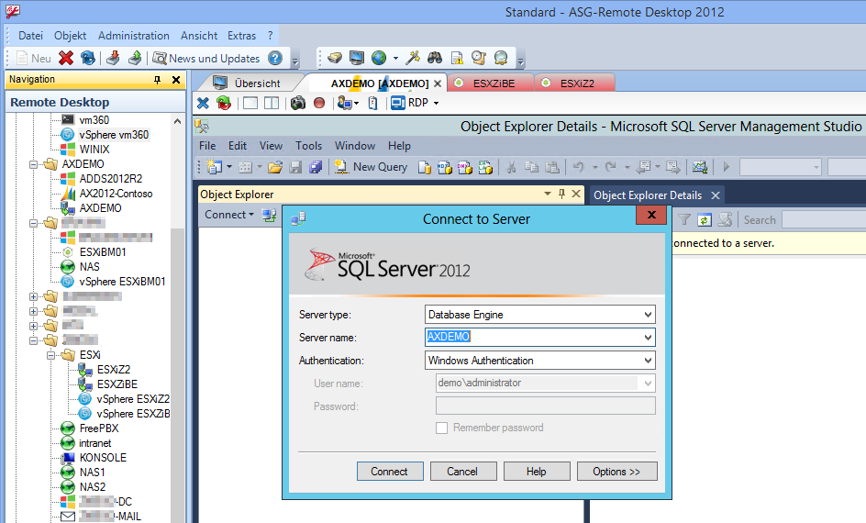
Task: Switch to the ESXZiBE tab
Action: click(491, 83)
